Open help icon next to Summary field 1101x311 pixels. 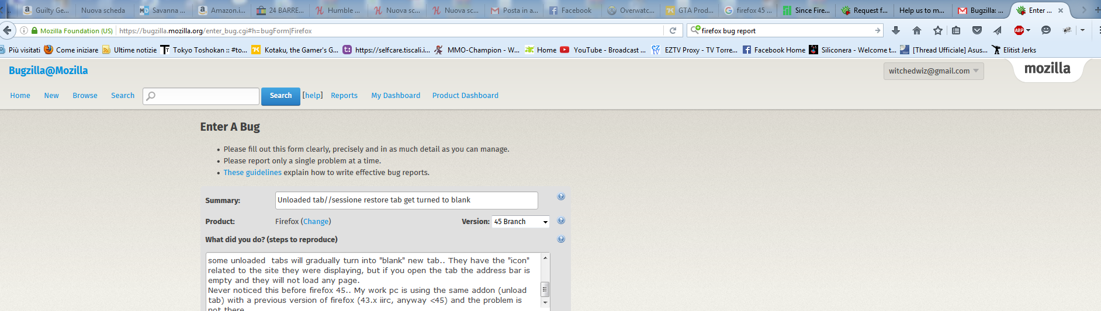(x=561, y=197)
